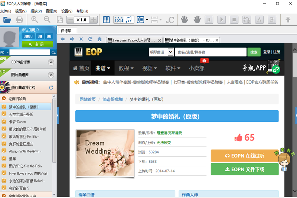
Task: Refresh the 流行曲谱排行榜 list
Action: (x=51, y=88)
